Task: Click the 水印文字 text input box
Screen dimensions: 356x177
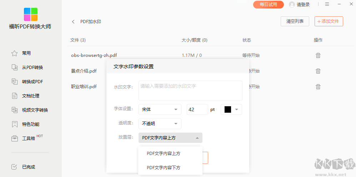Action: pos(190,91)
